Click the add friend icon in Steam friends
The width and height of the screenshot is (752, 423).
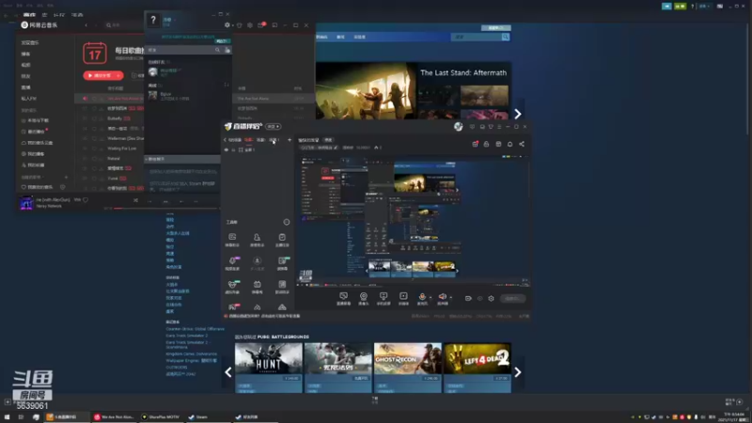pyautogui.click(x=227, y=50)
